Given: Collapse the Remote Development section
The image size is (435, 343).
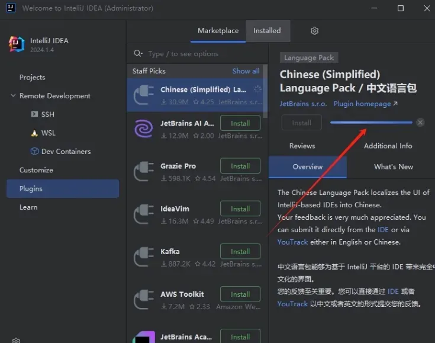Looking at the screenshot, I should pyautogui.click(x=13, y=95).
